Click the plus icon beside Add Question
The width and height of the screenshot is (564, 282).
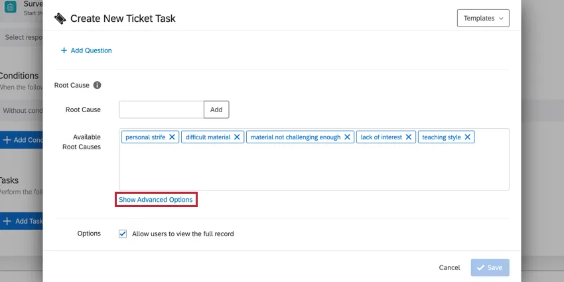click(x=64, y=50)
